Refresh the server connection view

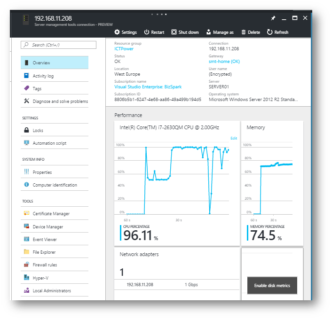269,32
